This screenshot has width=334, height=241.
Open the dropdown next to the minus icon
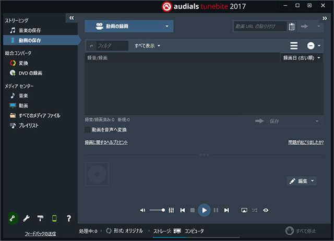click(319, 45)
